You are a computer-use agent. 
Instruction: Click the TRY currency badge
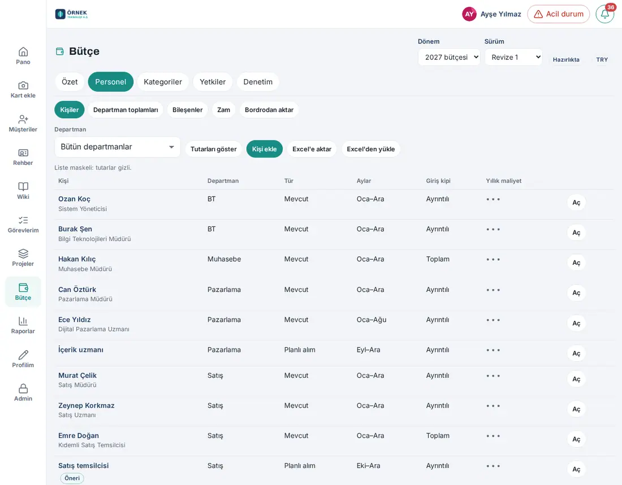(x=602, y=59)
